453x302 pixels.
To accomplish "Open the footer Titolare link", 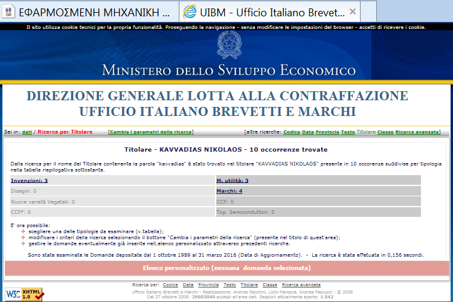I will click(x=249, y=285).
